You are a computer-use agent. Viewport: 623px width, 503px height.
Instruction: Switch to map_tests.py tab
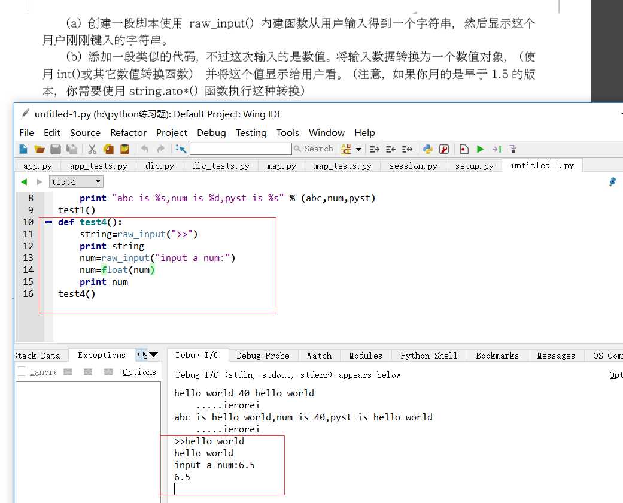343,166
